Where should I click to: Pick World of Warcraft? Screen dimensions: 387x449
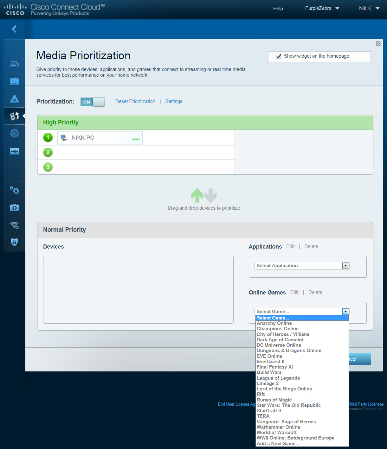[x=302, y=433]
